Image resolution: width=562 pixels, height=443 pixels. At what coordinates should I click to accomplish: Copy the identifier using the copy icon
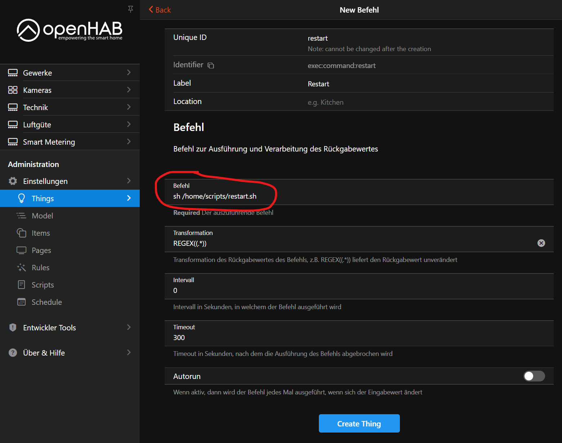tap(211, 65)
